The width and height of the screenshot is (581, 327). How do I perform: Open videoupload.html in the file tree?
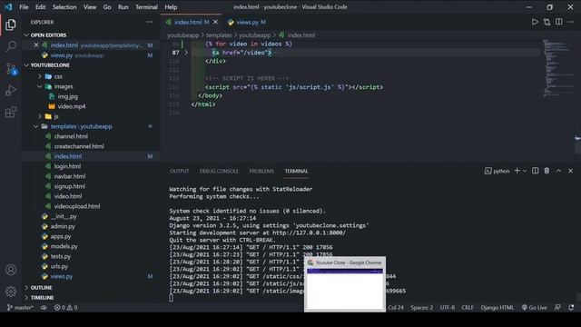[x=77, y=206]
